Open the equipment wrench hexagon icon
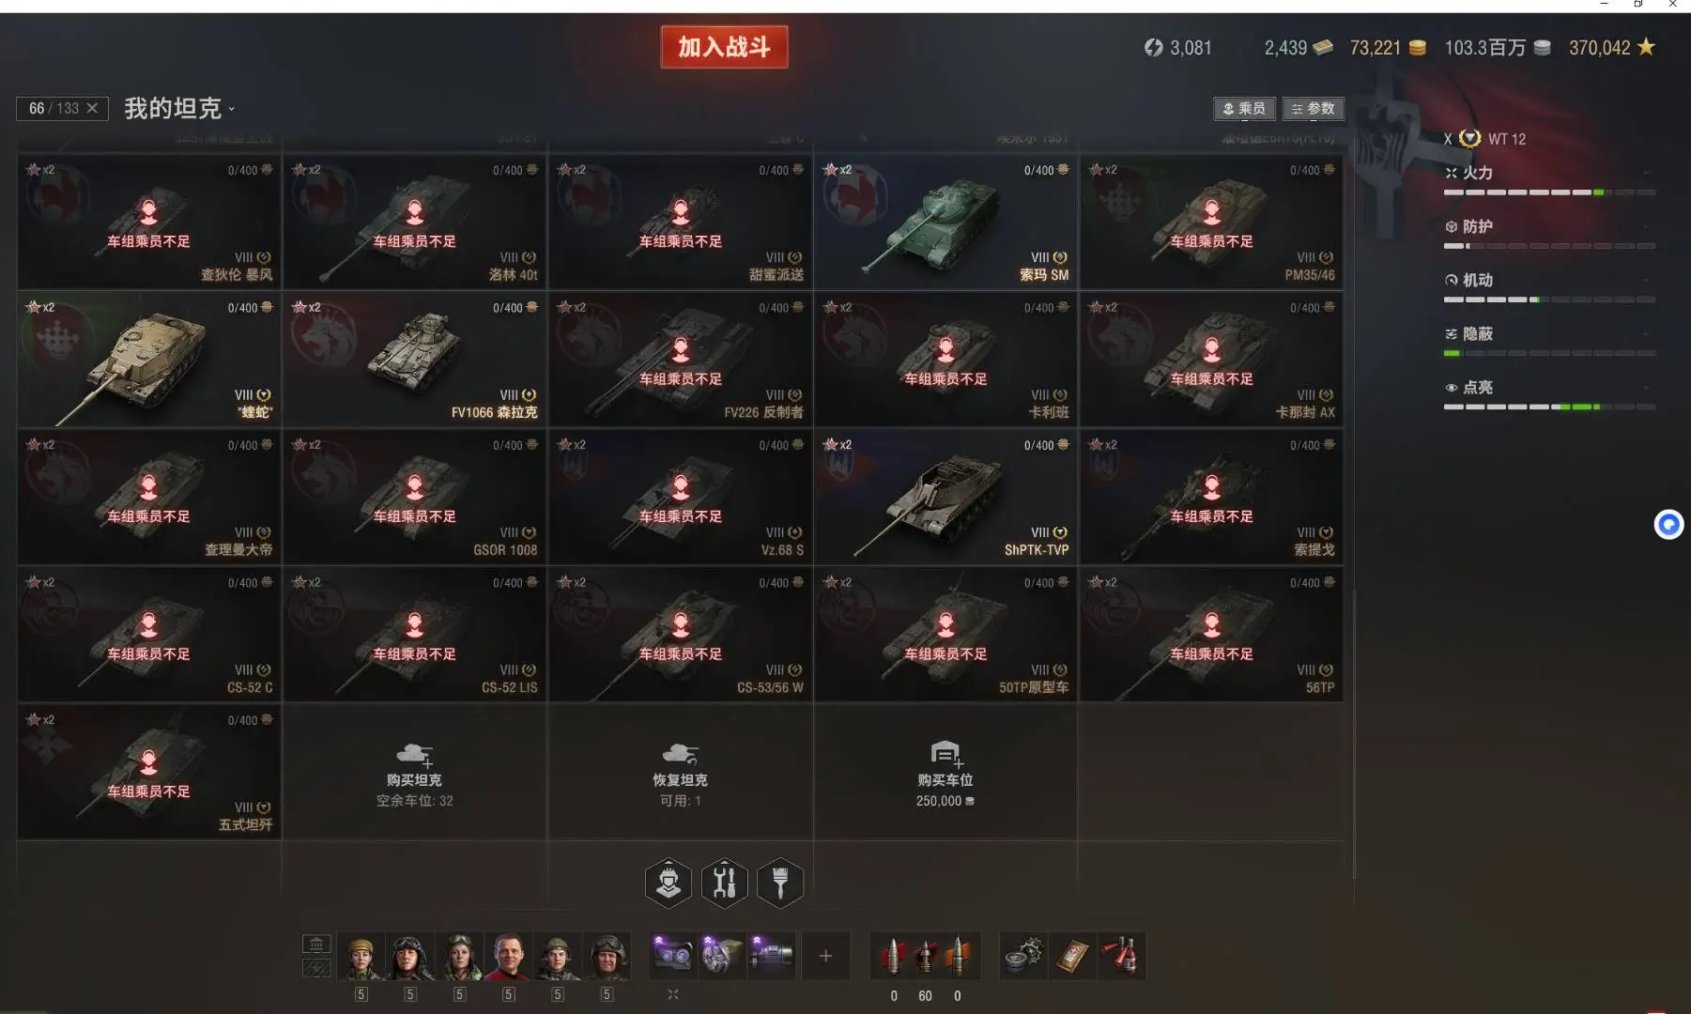 click(724, 883)
